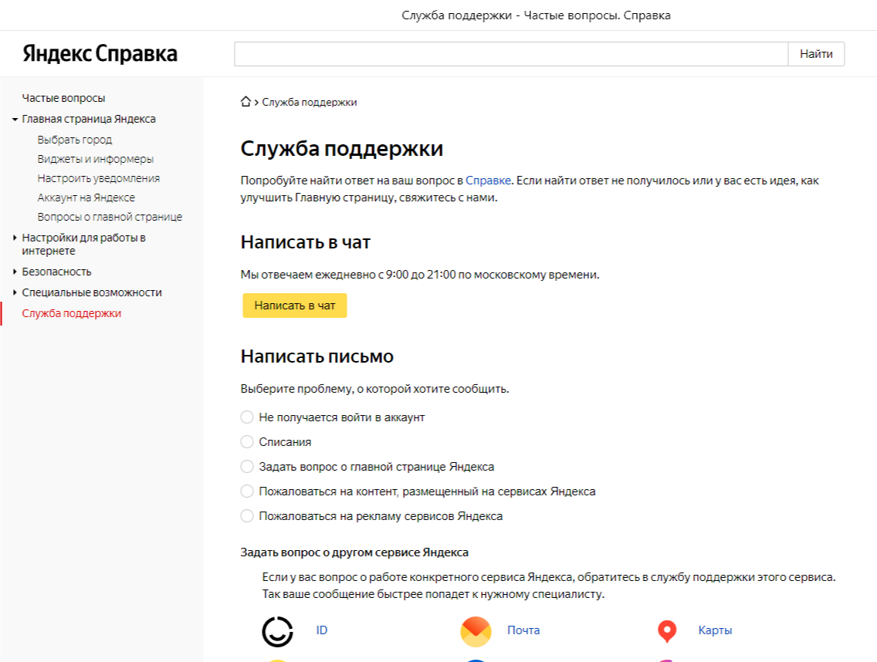
Task: Select 'Не получается войти в аккаунт' radio
Action: [x=247, y=417]
